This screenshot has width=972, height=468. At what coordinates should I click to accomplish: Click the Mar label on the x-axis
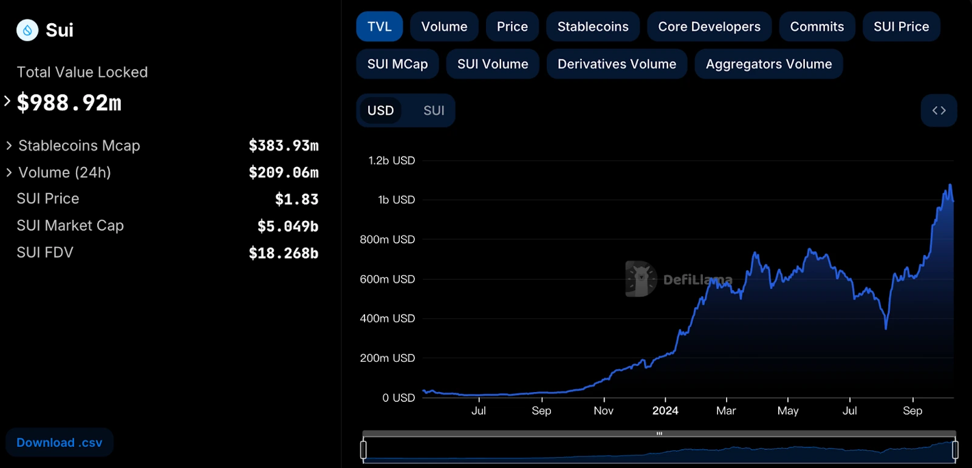tap(726, 411)
